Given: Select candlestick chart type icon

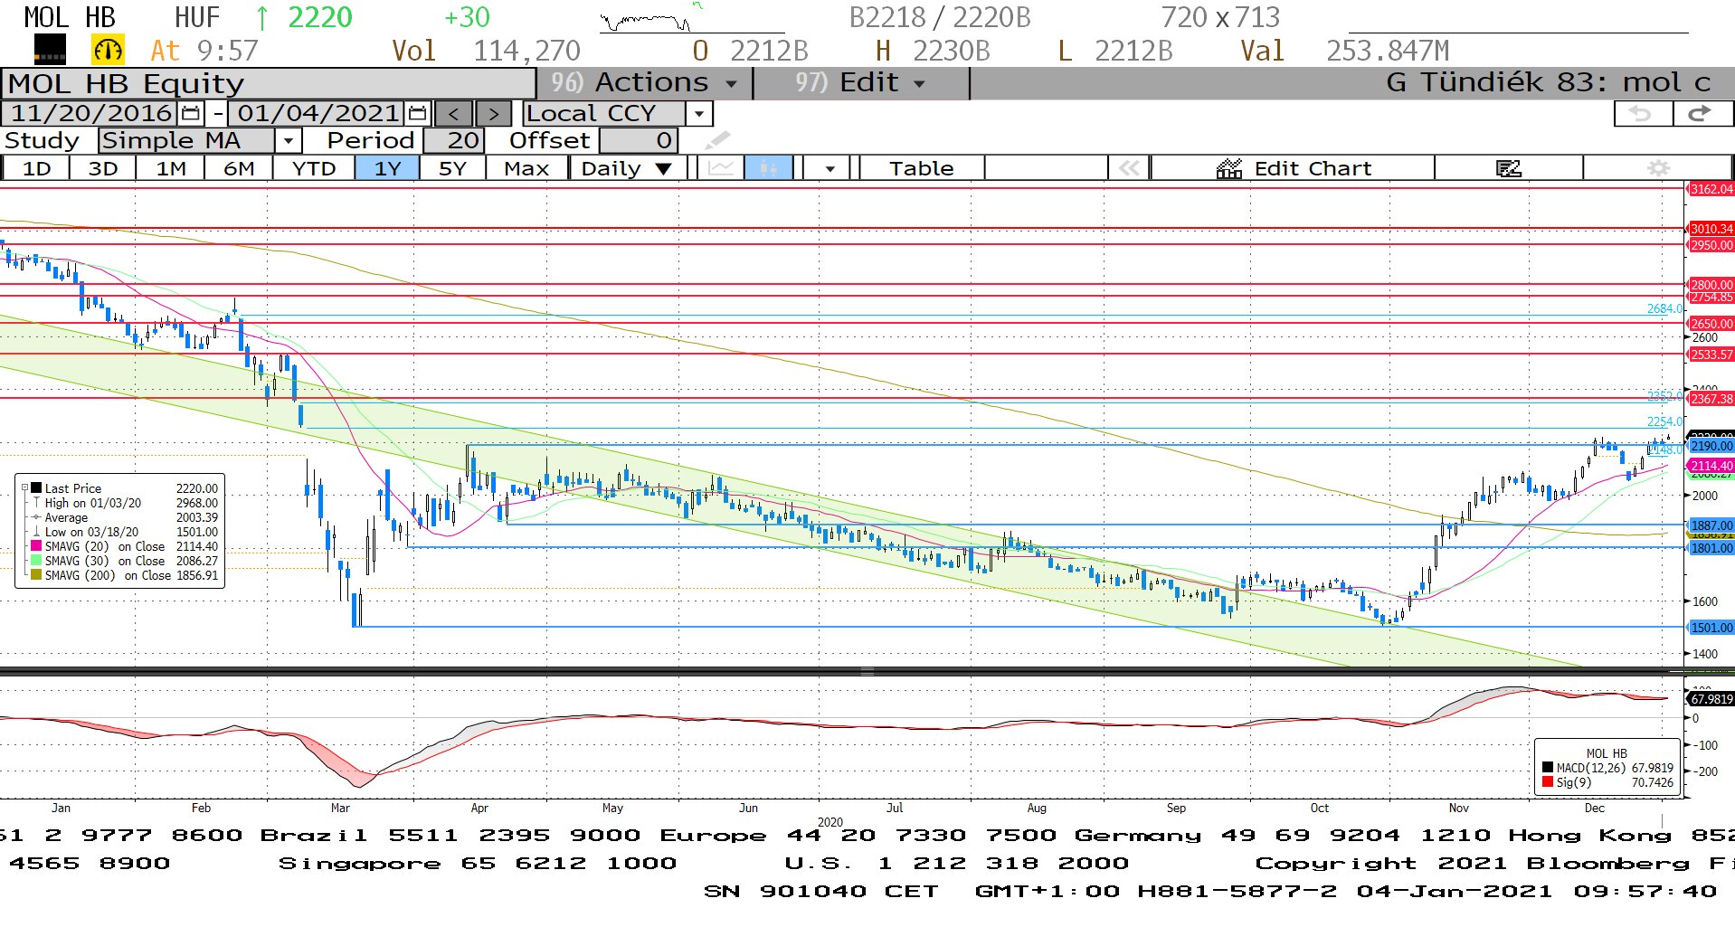Looking at the screenshot, I should (768, 168).
